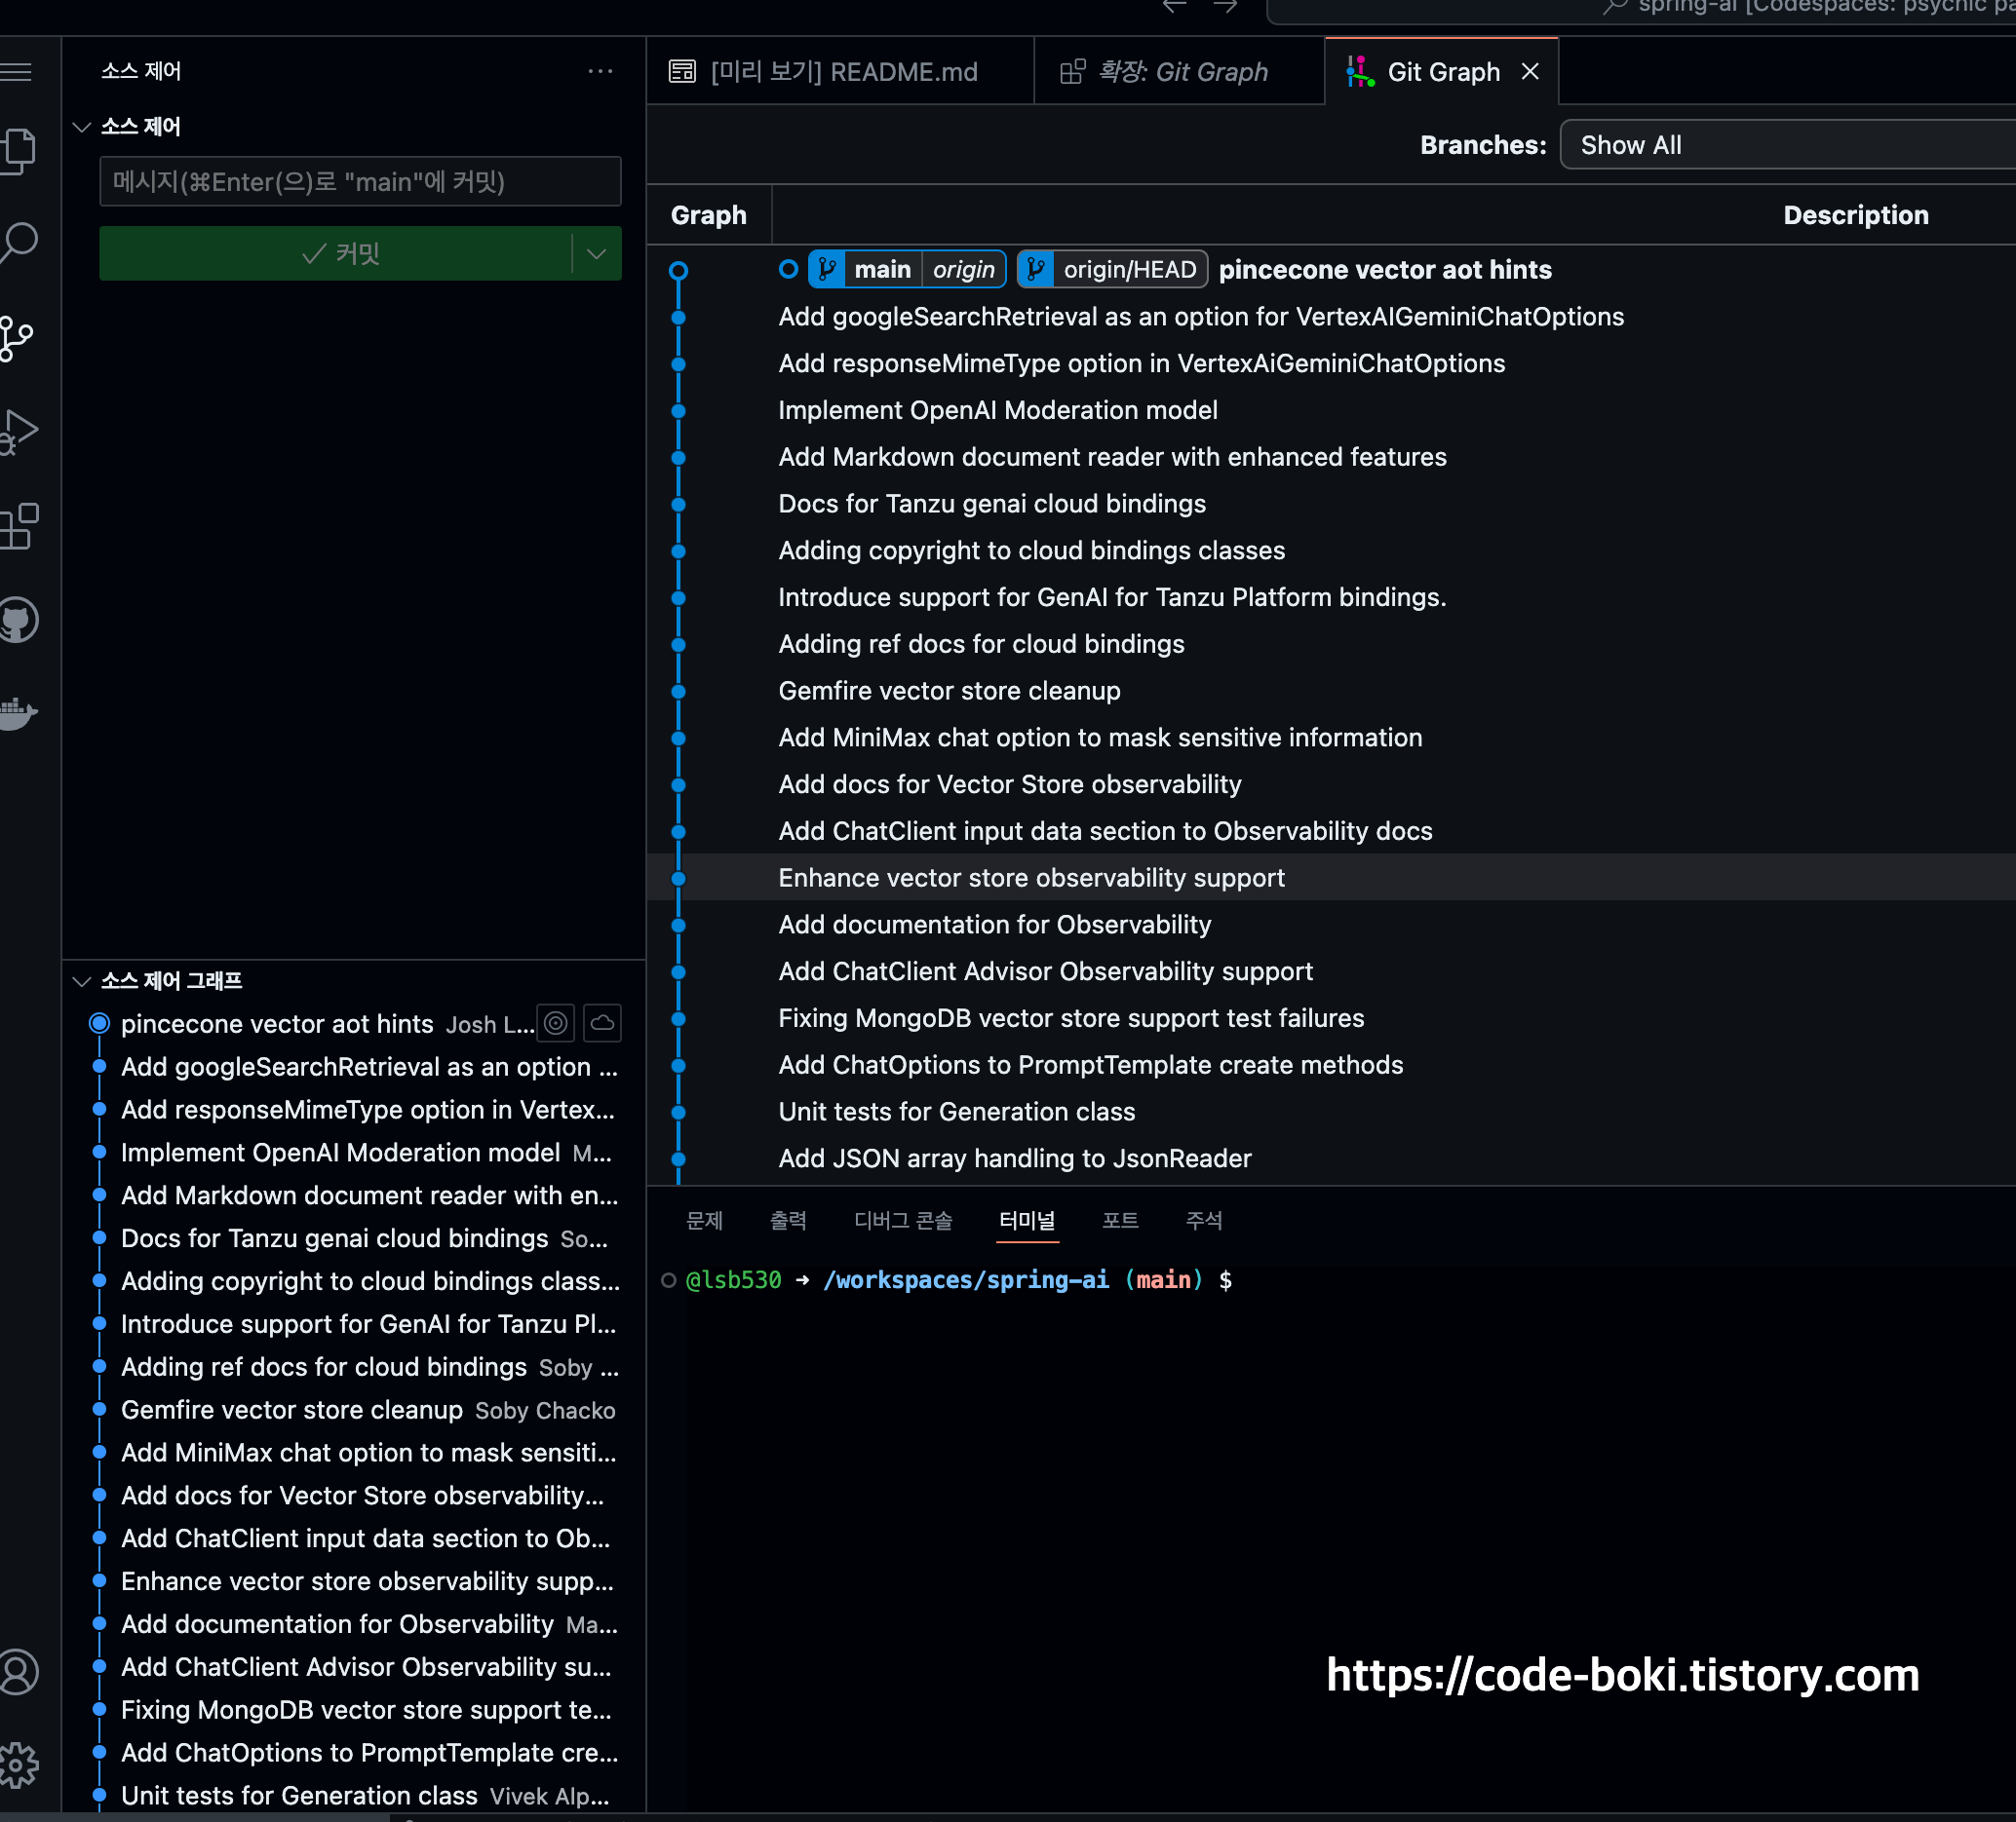Image resolution: width=2016 pixels, height=1822 pixels.
Task: Click the target icon beside pincecone commit
Action: [556, 1023]
